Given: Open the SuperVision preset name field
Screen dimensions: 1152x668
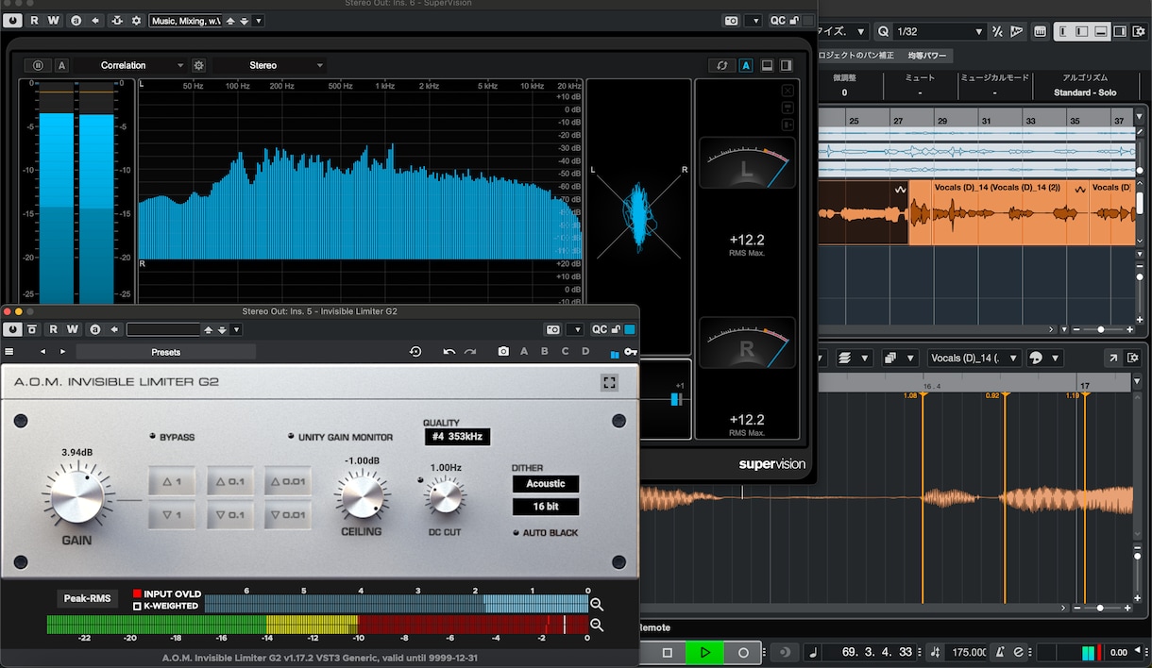Looking at the screenshot, I should pos(185,20).
